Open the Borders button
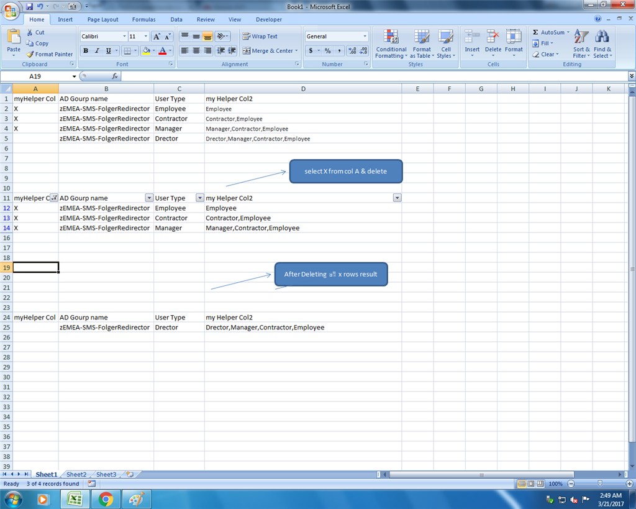 (127, 51)
